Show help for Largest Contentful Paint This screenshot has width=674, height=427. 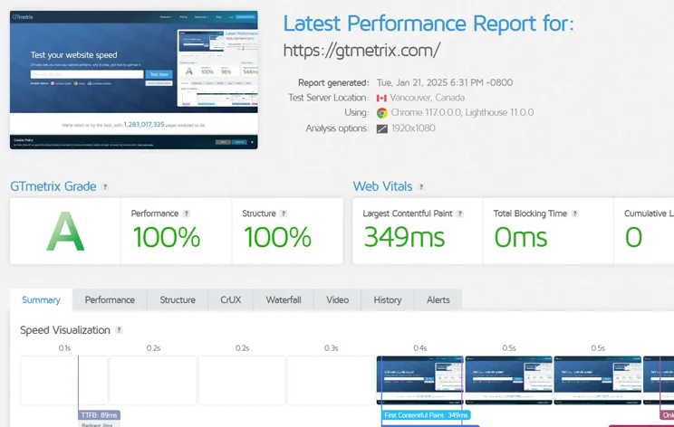460,214
